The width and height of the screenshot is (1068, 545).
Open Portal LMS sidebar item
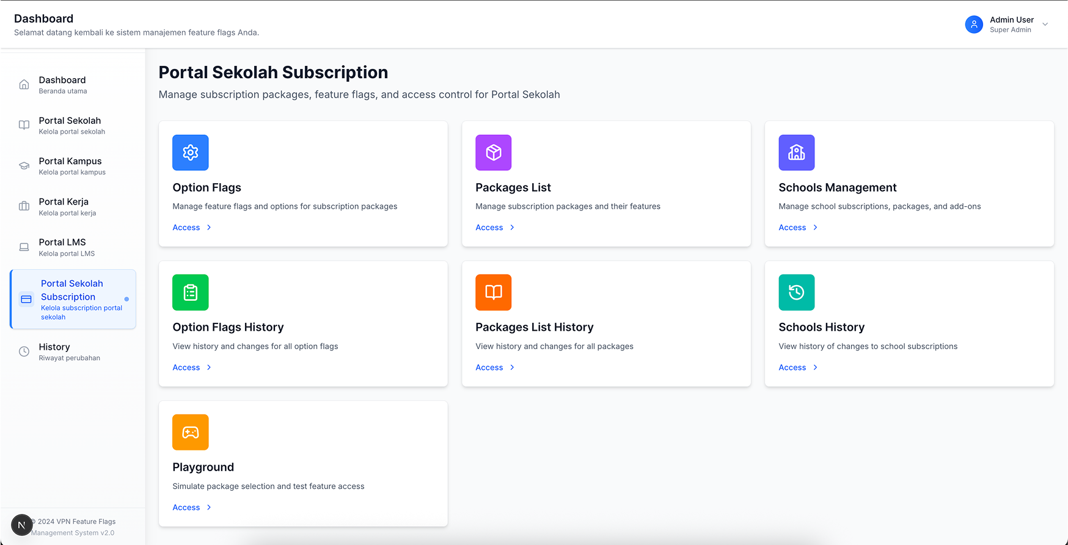tap(73, 247)
